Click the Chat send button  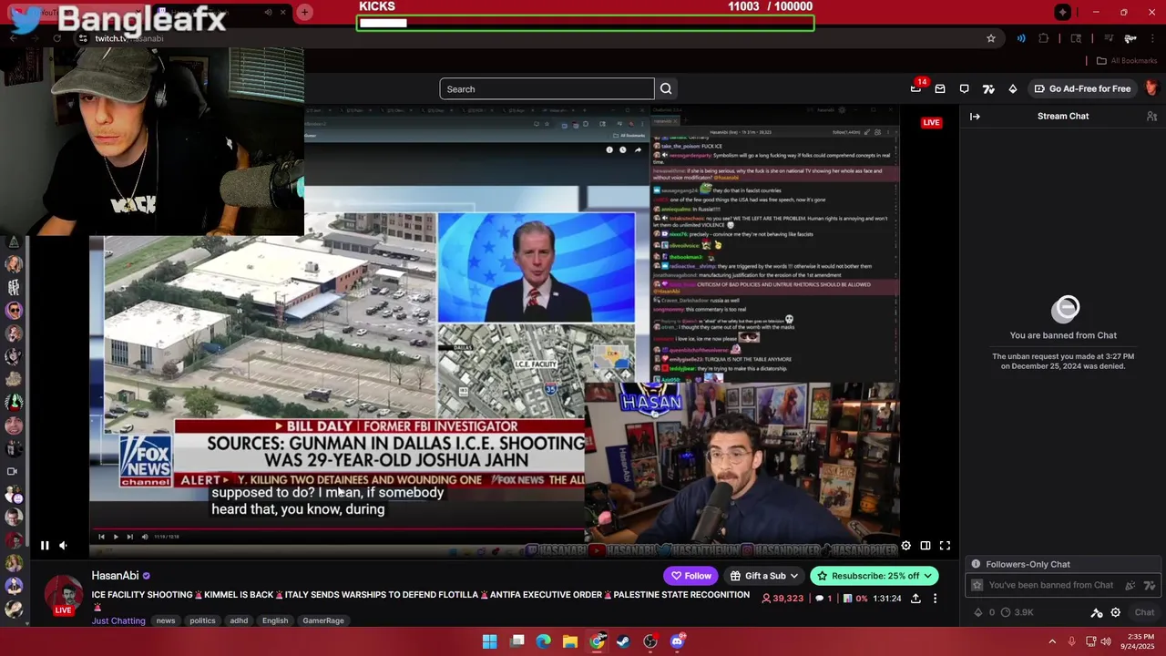[x=1144, y=612]
